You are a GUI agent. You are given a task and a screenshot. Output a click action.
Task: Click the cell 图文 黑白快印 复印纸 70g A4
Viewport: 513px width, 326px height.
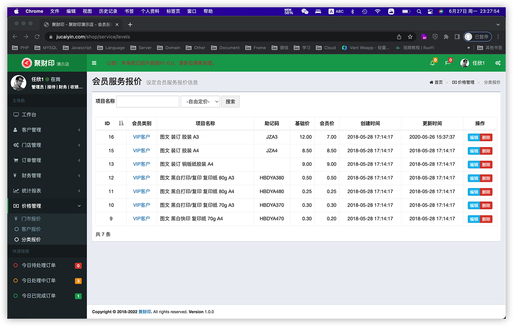point(205,219)
